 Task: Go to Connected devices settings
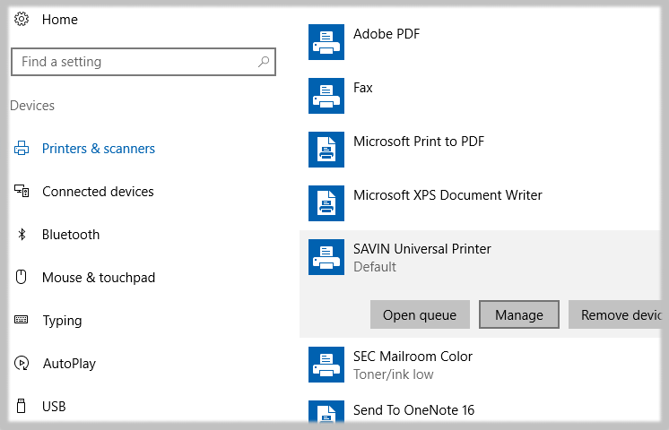tap(98, 192)
